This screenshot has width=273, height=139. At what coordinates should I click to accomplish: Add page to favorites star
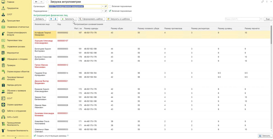[47, 2]
